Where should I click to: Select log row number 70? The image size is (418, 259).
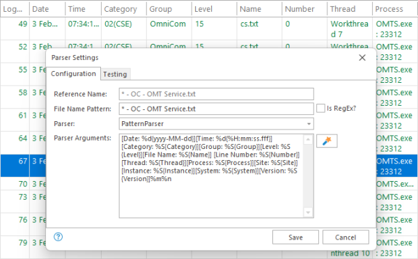pos(23,184)
